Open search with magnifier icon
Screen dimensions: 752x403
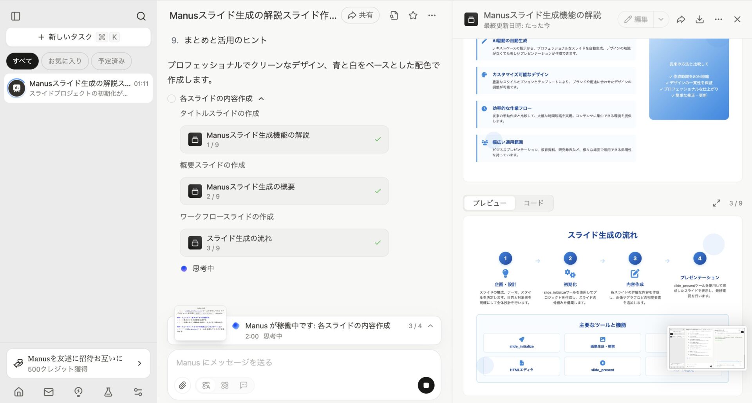141,16
